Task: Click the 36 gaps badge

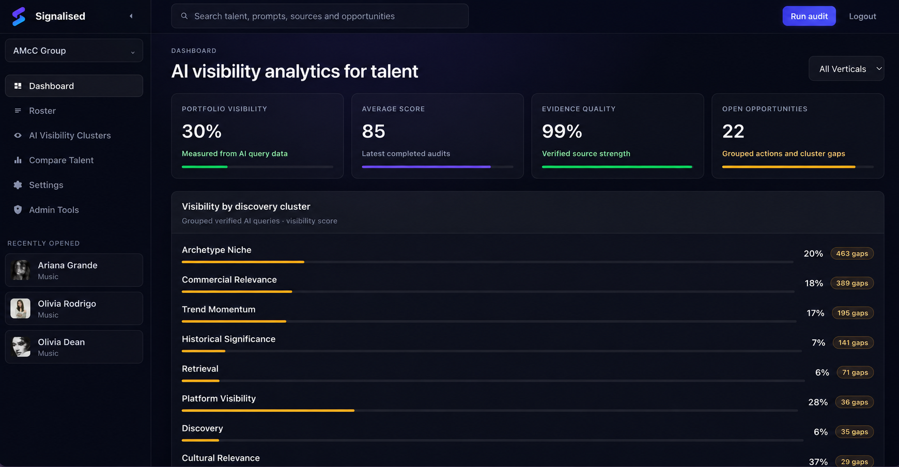Action: click(x=854, y=402)
